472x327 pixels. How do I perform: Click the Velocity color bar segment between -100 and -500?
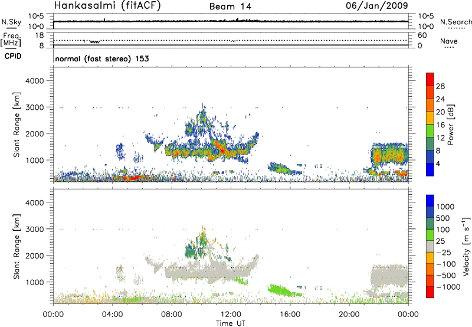point(430,270)
